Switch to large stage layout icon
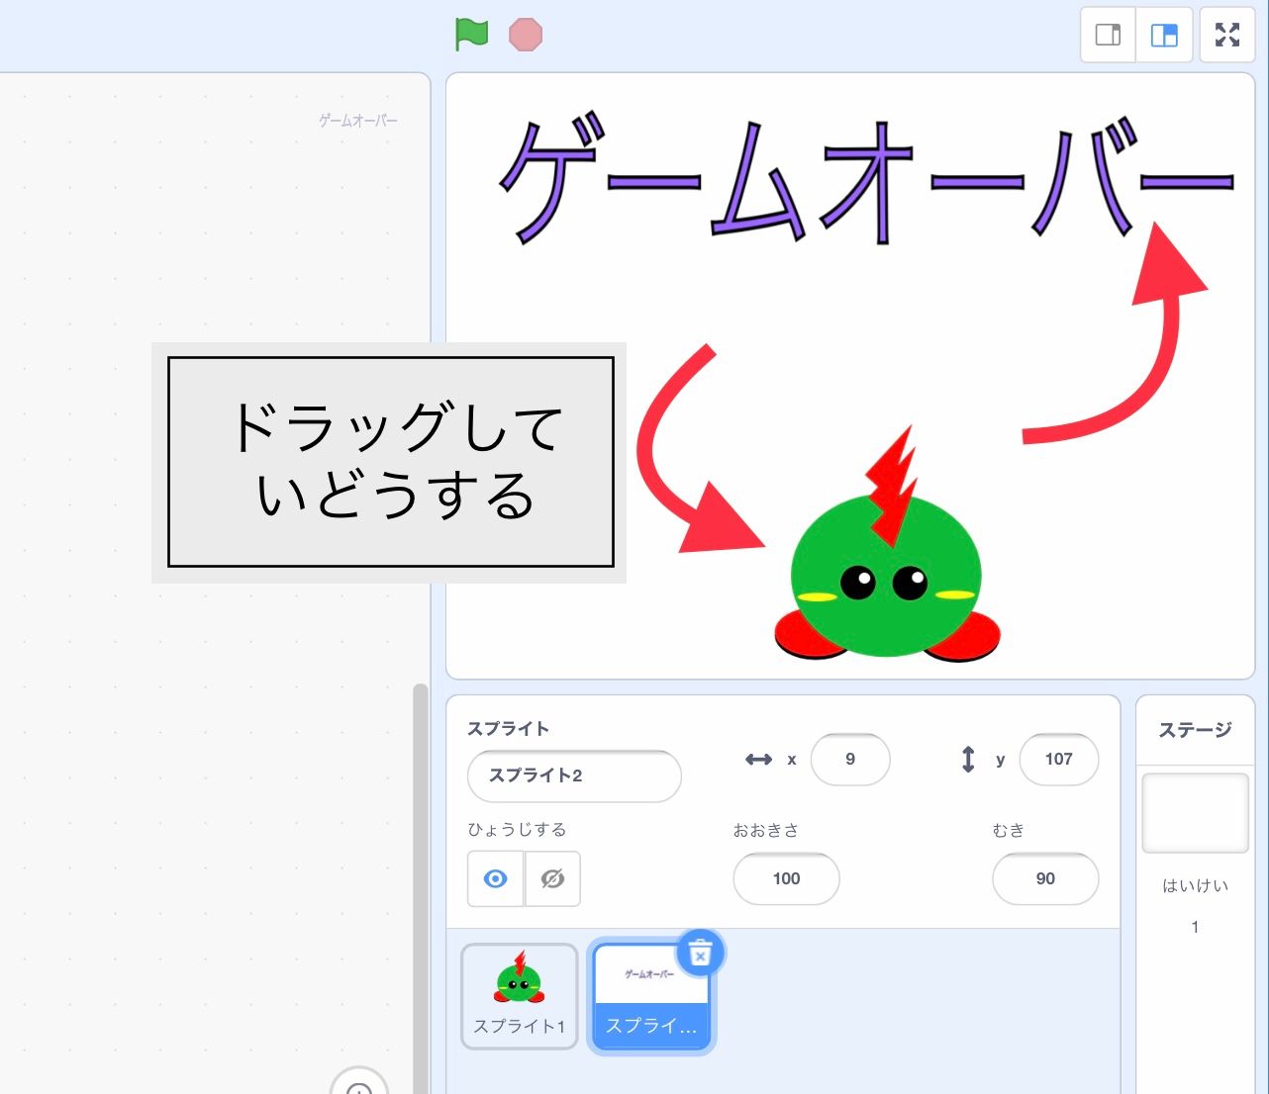 click(x=1165, y=35)
